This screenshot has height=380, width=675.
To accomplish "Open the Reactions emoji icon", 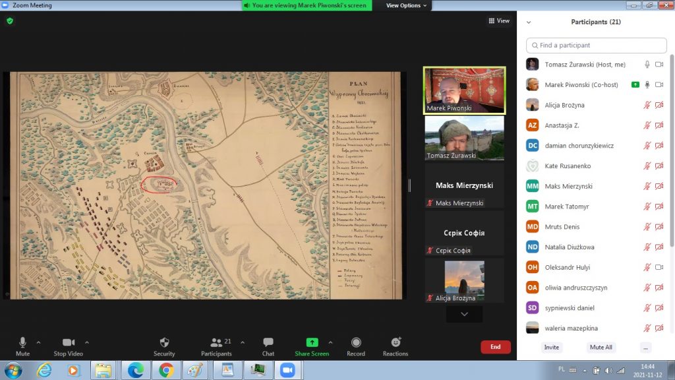I will pyautogui.click(x=396, y=342).
